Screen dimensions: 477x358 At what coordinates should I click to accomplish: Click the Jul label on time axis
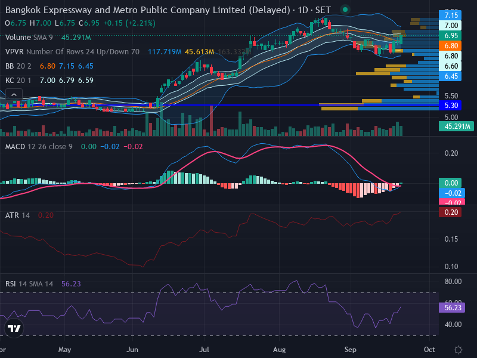[204, 350]
